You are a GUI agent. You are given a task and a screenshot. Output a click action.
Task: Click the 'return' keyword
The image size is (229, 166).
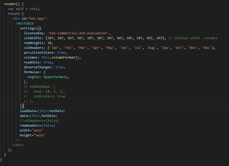tap(14, 14)
